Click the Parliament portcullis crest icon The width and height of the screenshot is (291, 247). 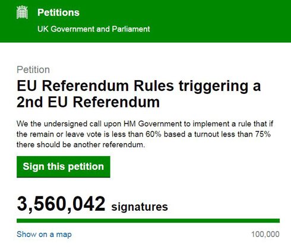click(x=22, y=12)
